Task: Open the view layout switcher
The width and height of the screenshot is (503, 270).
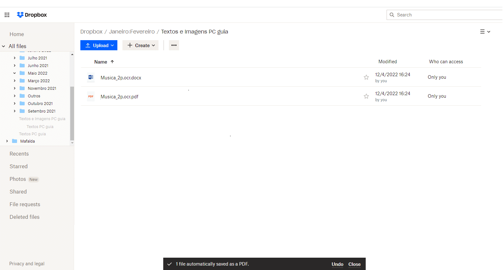Action: coord(485,32)
